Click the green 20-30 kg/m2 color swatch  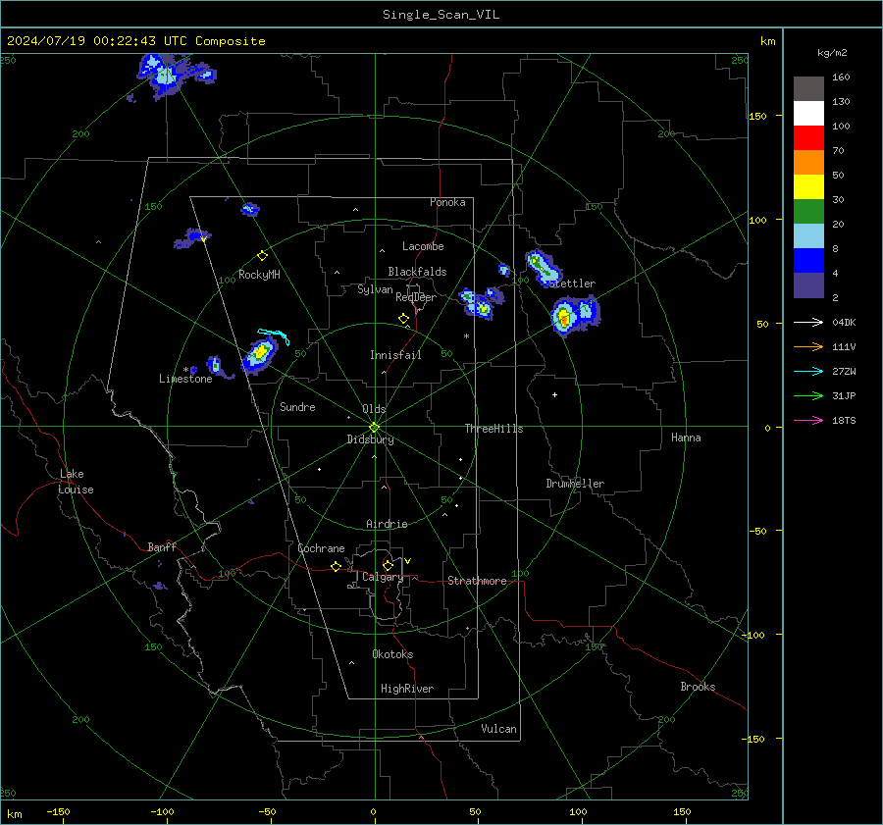point(808,212)
